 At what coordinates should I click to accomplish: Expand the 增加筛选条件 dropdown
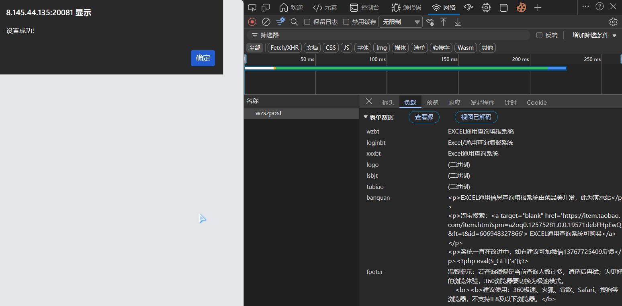pyautogui.click(x=594, y=35)
